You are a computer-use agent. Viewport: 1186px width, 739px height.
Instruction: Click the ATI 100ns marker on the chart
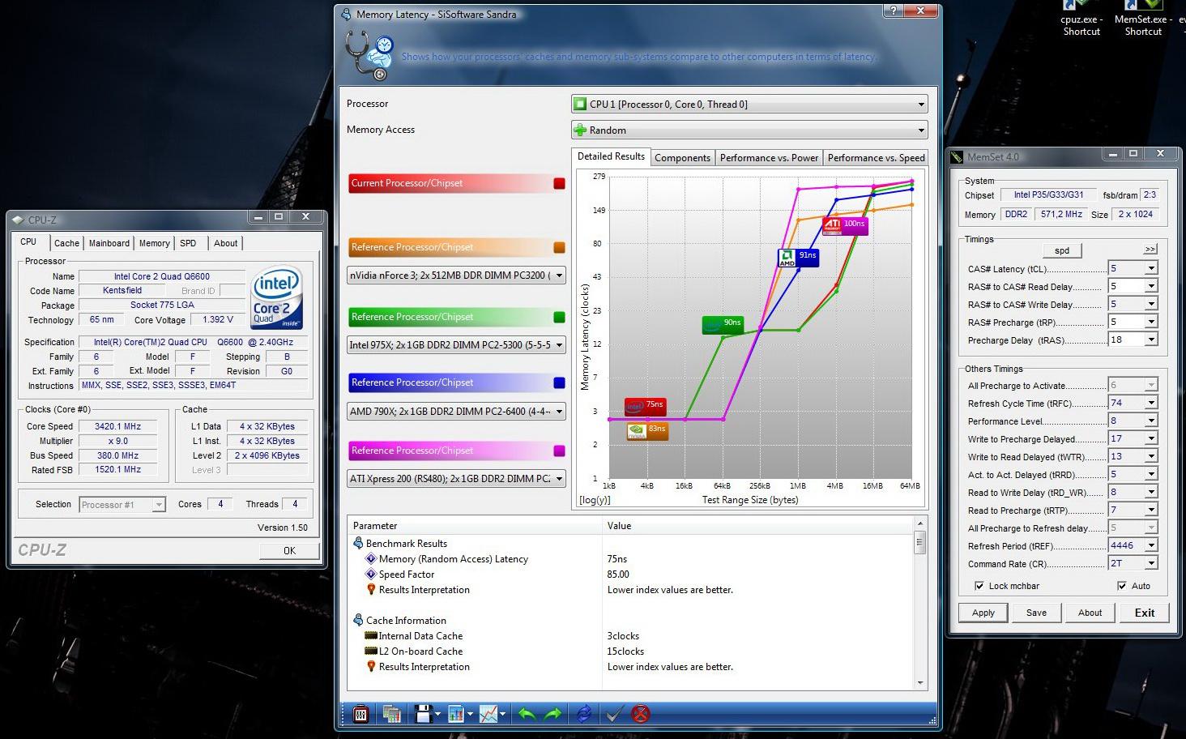point(845,225)
